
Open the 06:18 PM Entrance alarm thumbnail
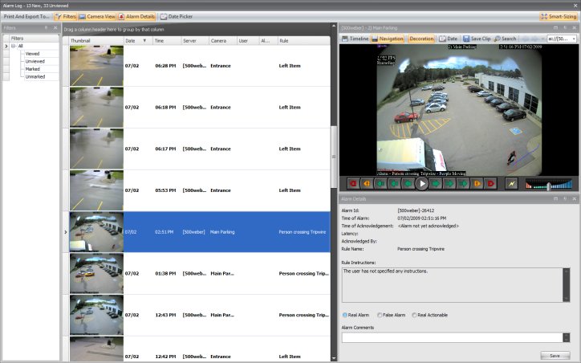(96, 107)
